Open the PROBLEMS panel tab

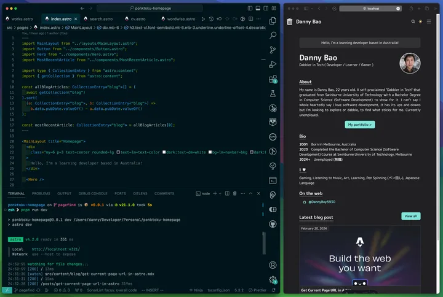(41, 193)
